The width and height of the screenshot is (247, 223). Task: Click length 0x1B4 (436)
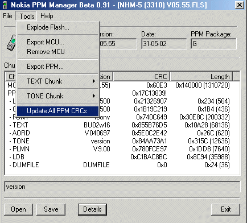[213, 109]
